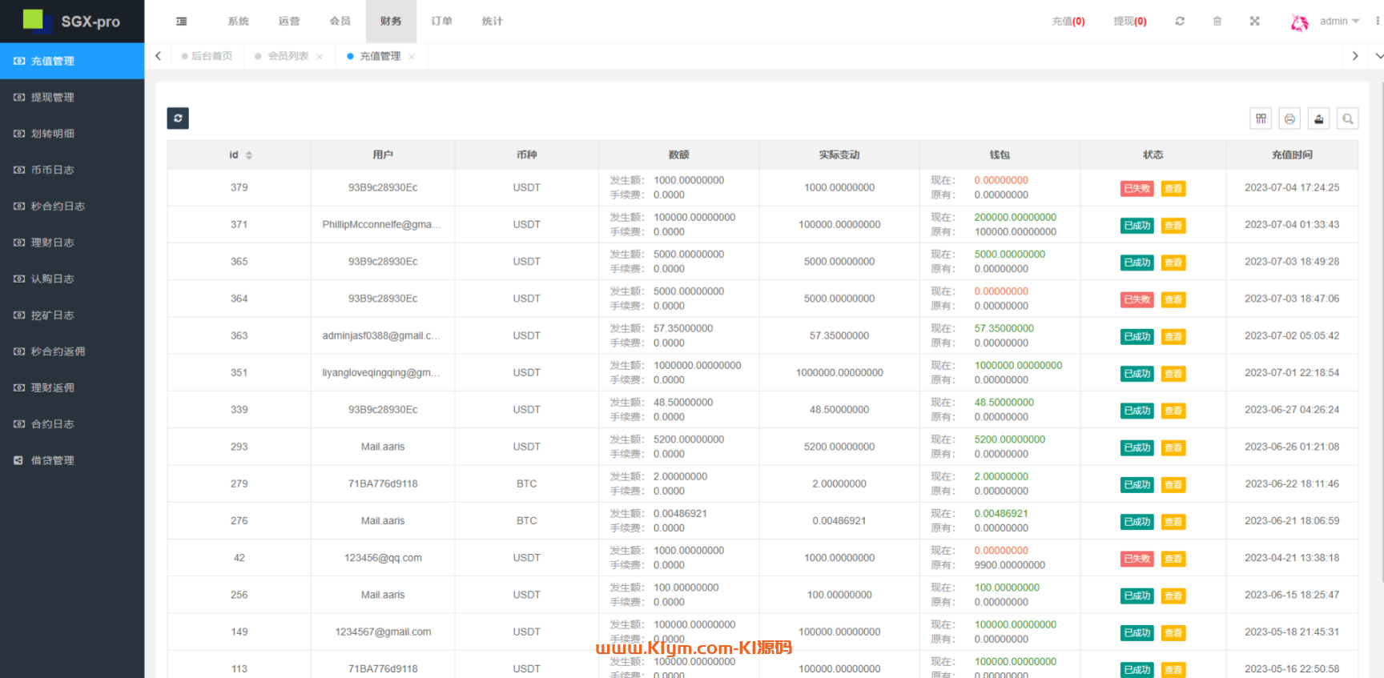Sort the table by id column
This screenshot has height=678, width=1384.
[x=249, y=155]
